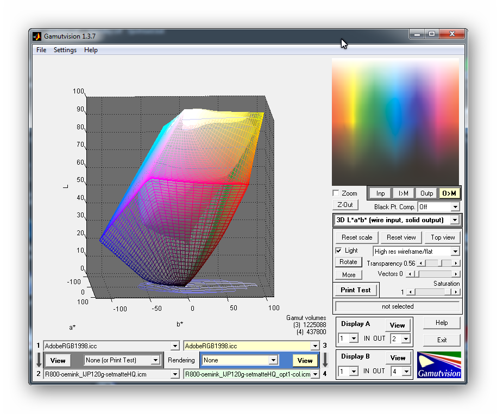Click the Gamutvision logo image
Viewport: 497px width, 414px height.
coord(439,365)
